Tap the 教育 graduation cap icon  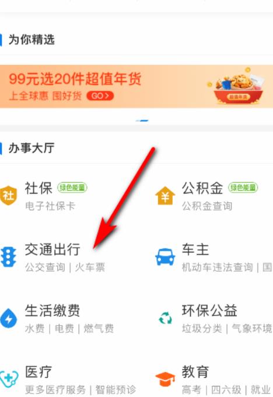click(165, 379)
